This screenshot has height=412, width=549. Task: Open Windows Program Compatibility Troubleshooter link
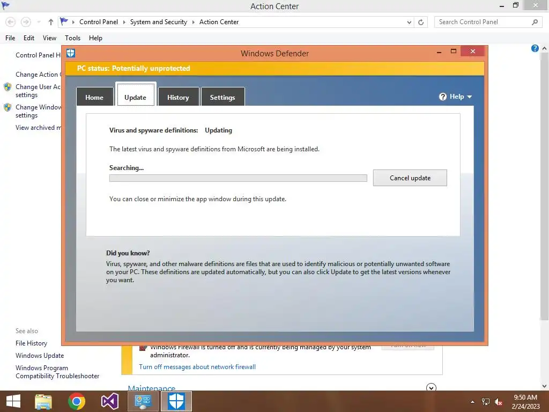click(x=57, y=372)
